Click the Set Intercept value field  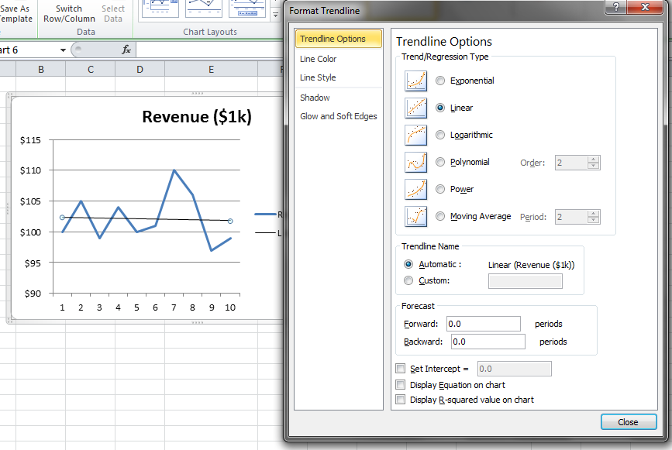[x=515, y=369]
